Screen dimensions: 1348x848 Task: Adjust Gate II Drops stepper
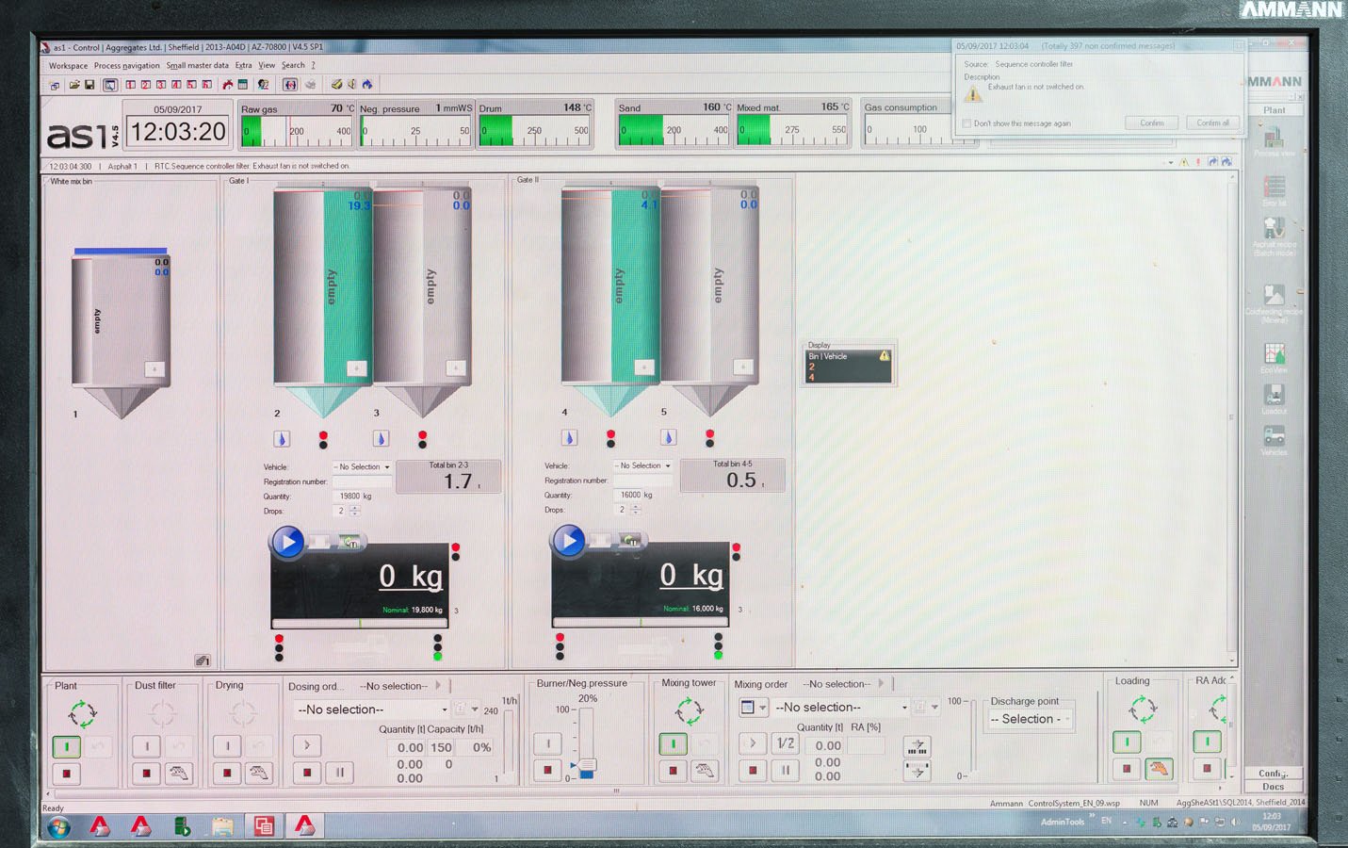point(636,510)
